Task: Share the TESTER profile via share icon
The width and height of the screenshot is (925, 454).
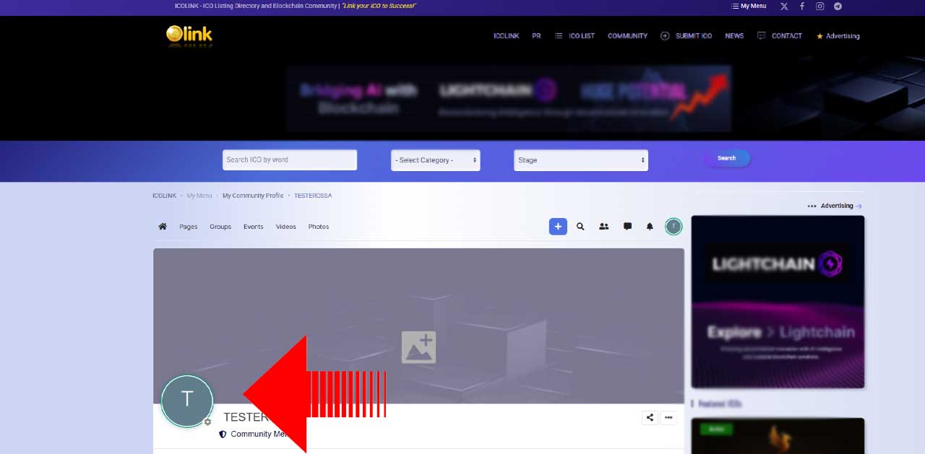Action: coord(649,417)
